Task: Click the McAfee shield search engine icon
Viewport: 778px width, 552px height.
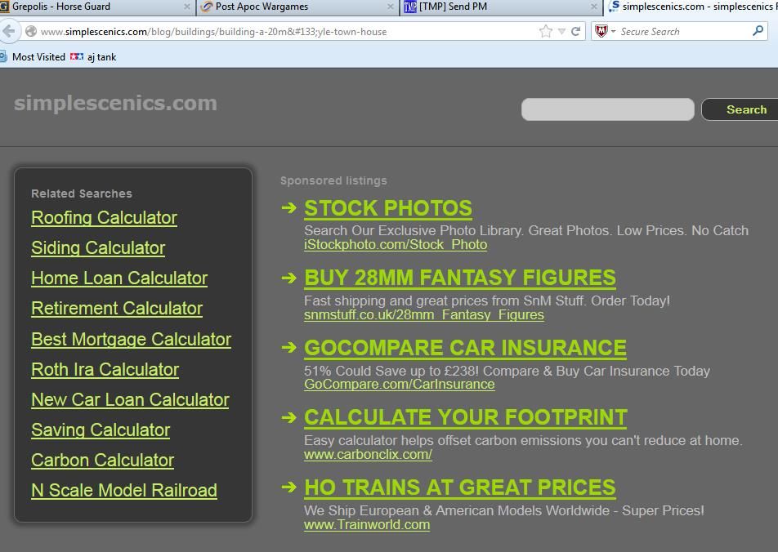Action: [x=601, y=31]
